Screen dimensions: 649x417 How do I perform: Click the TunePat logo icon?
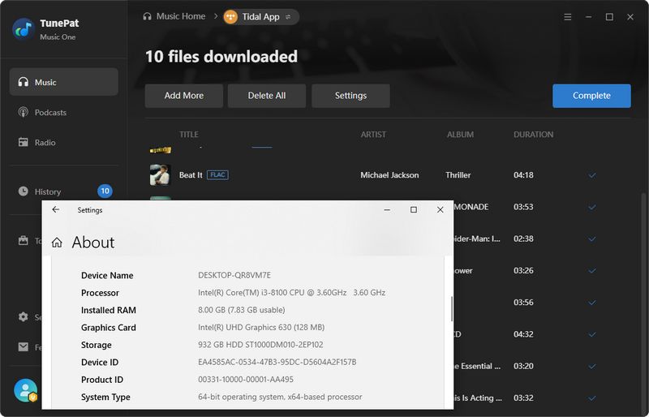pos(24,29)
